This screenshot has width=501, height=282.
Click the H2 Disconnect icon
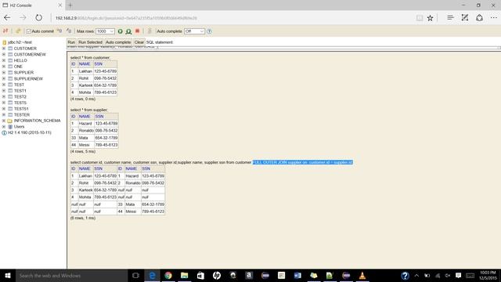click(x=5, y=31)
